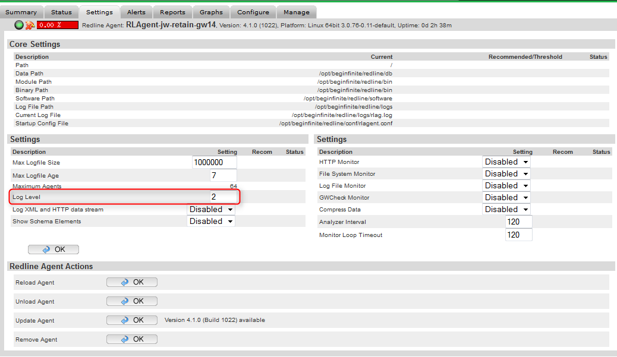Click the Analyzer Interval input field

point(519,222)
